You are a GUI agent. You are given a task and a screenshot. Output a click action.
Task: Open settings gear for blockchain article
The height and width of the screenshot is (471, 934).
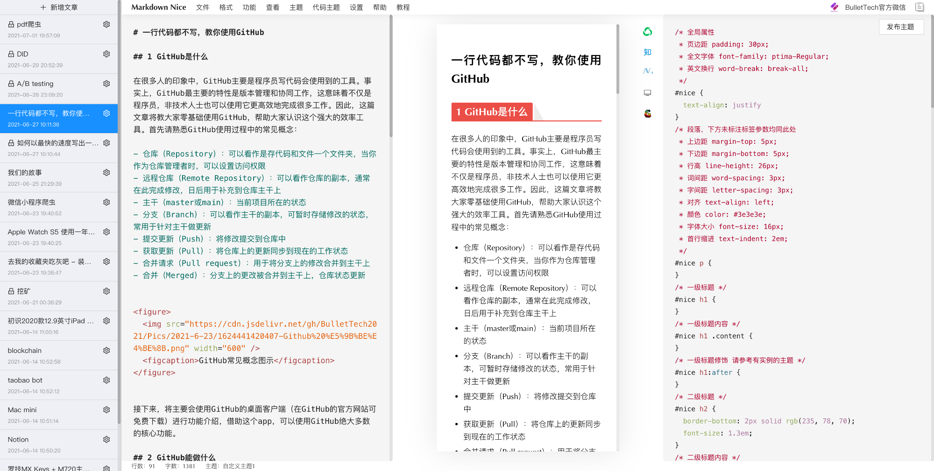click(106, 351)
